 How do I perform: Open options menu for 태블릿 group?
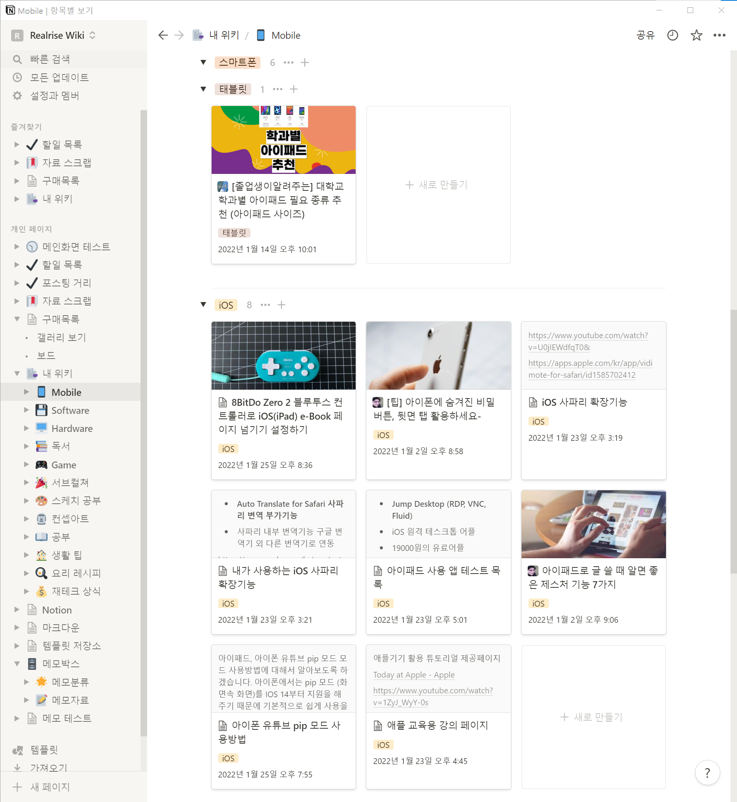[278, 89]
